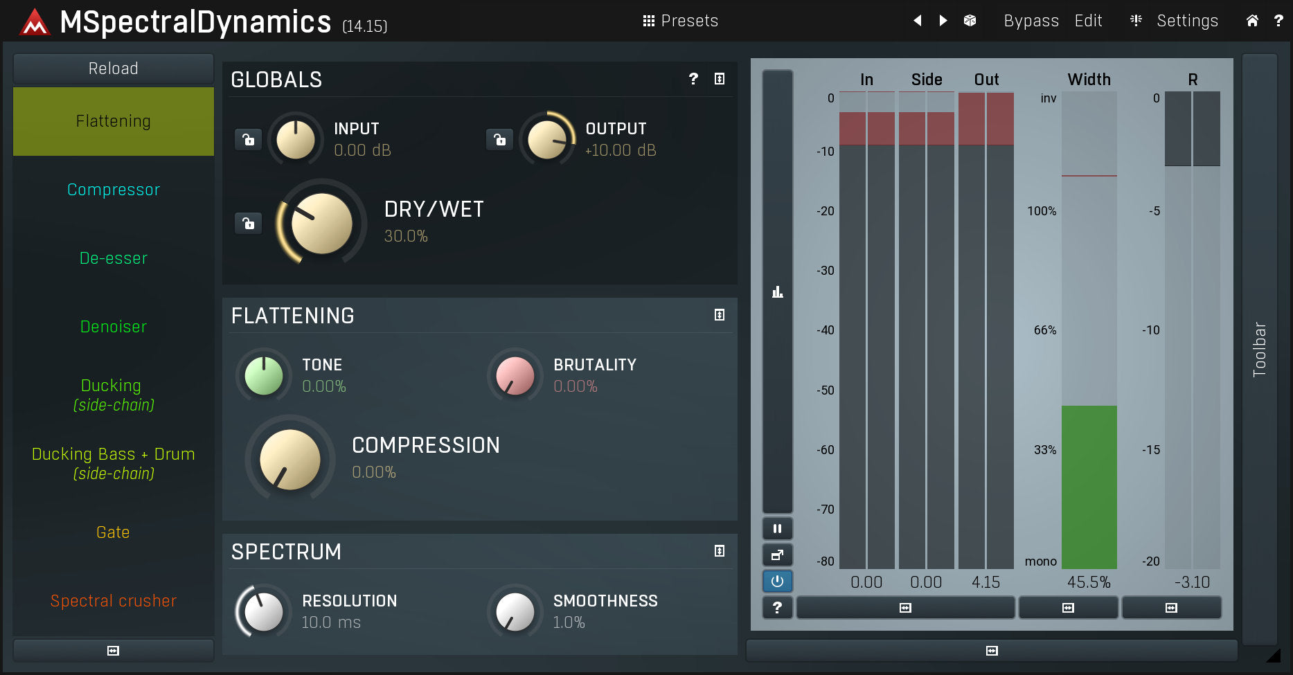Collapse the SPECTRUM panel
Screen dimensions: 1293x675
pyautogui.click(x=720, y=551)
